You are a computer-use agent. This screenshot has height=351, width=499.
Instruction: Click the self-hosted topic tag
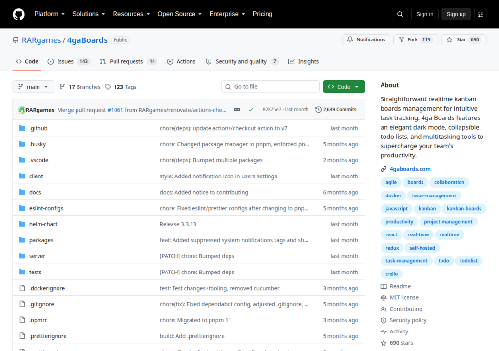[x=422, y=248]
